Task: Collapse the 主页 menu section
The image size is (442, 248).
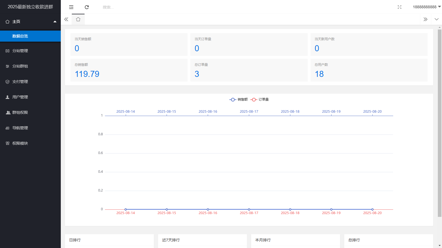Action: 30,21
